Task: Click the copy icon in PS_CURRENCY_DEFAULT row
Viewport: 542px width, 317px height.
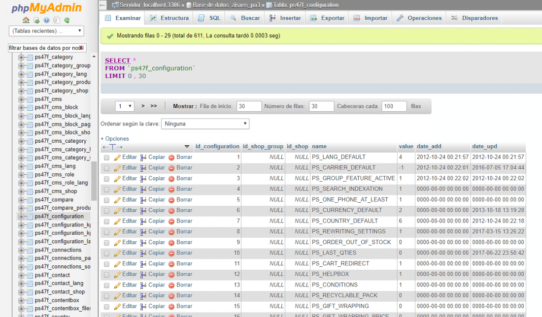Action: click(x=143, y=211)
